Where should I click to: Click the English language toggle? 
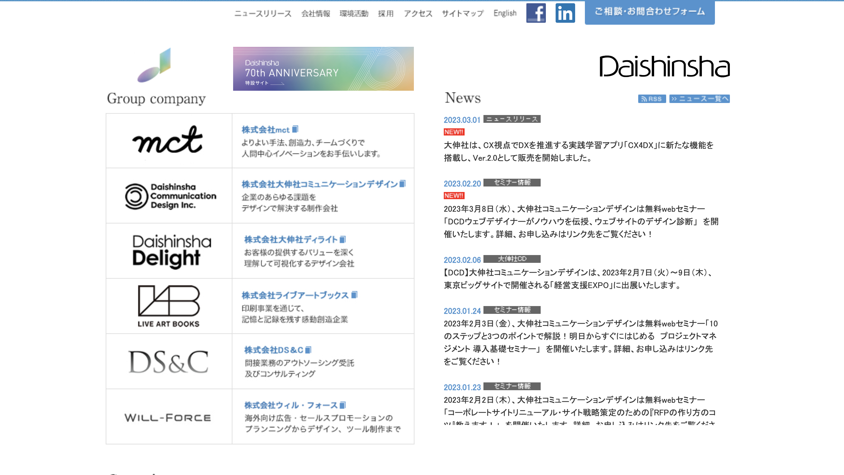pos(504,13)
